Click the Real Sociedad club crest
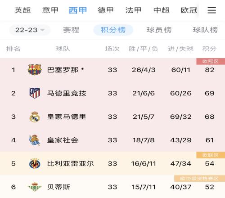 click(35, 140)
